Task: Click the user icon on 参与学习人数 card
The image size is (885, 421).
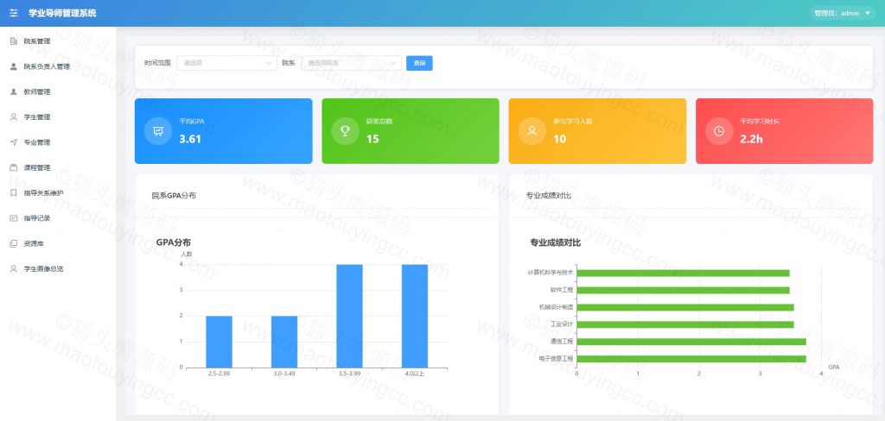Action: 532,131
